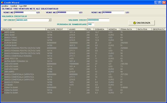Screen dimensions: 167x103
Task: Select the prima rata value 3145000
Action: pos(124,88)
